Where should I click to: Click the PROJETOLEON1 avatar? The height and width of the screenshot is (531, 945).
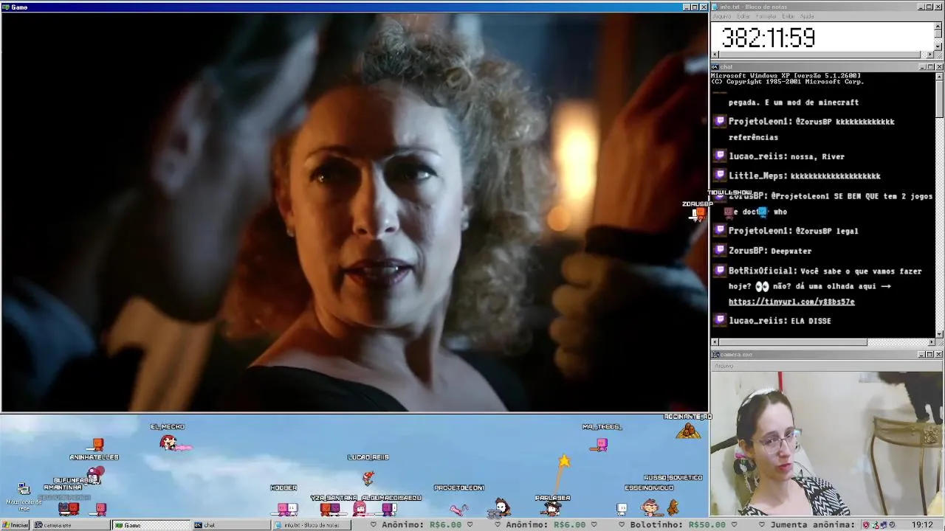tap(458, 509)
